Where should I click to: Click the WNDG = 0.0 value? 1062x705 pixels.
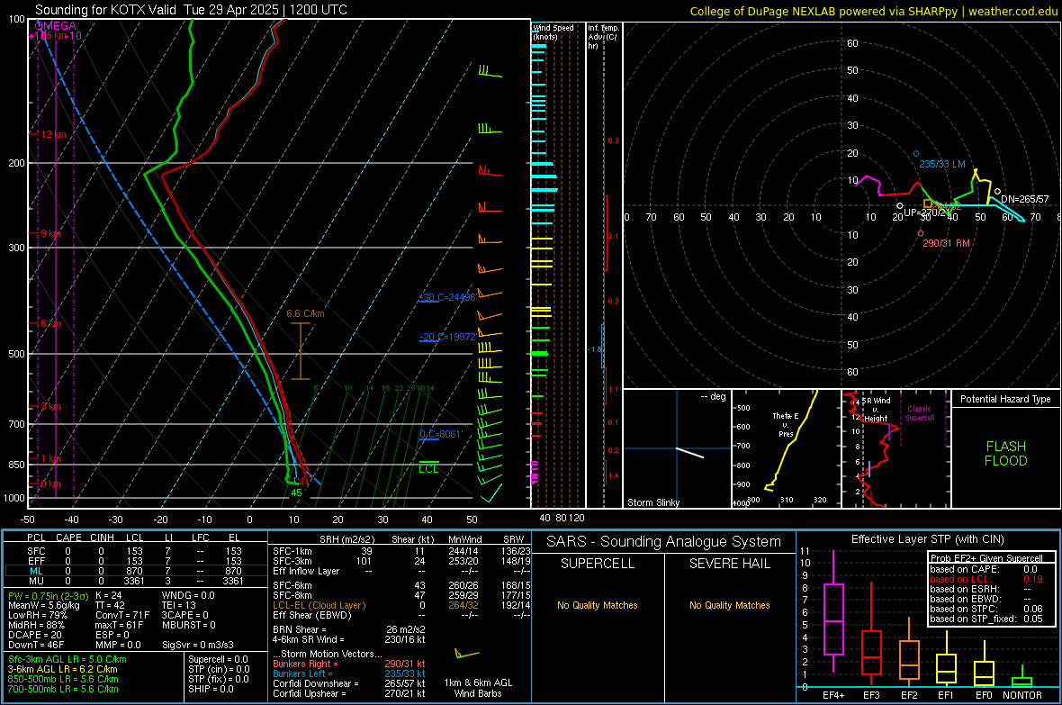coord(188,595)
